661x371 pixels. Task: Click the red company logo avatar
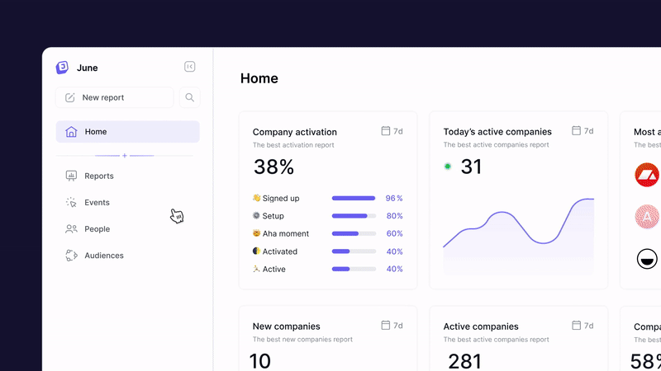tap(647, 175)
